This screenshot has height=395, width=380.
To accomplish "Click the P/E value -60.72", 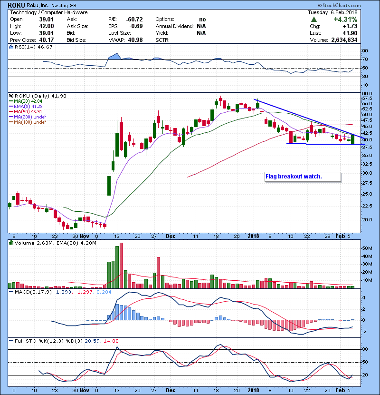I will point(134,20).
